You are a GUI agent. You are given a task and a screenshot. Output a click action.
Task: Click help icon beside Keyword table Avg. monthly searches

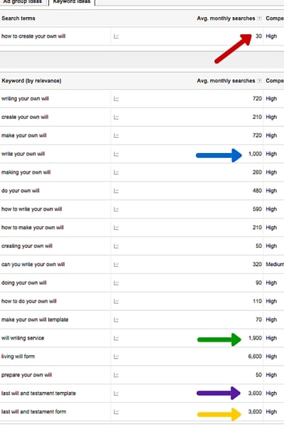click(259, 81)
